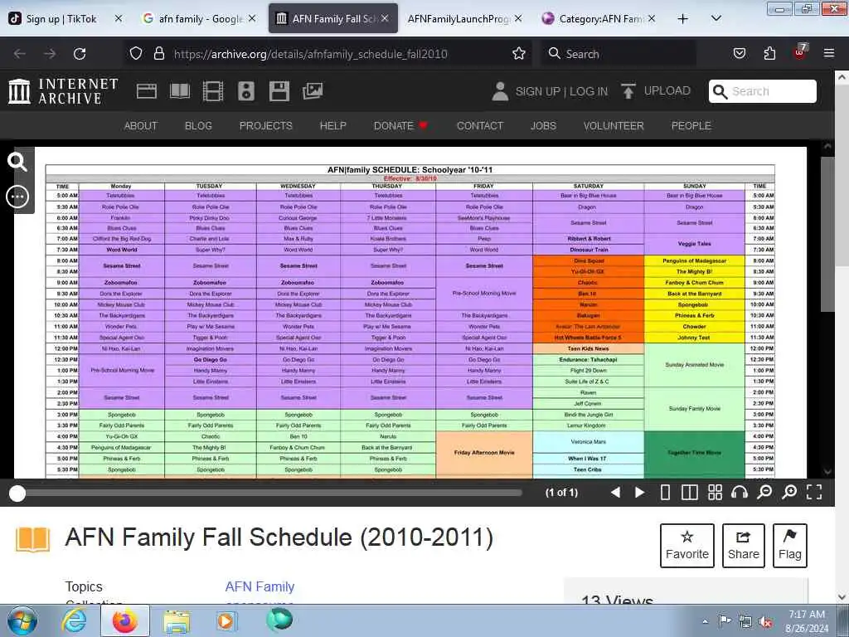The width and height of the screenshot is (849, 637).
Task: Open the DONATE menu item
Action: click(x=400, y=126)
